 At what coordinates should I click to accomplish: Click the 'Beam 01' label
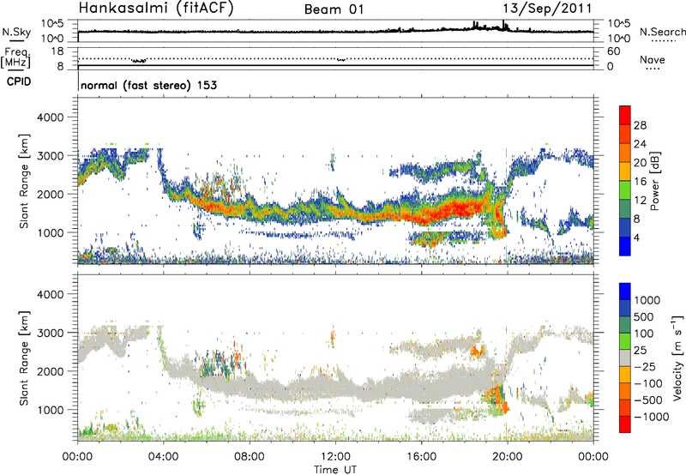(334, 9)
